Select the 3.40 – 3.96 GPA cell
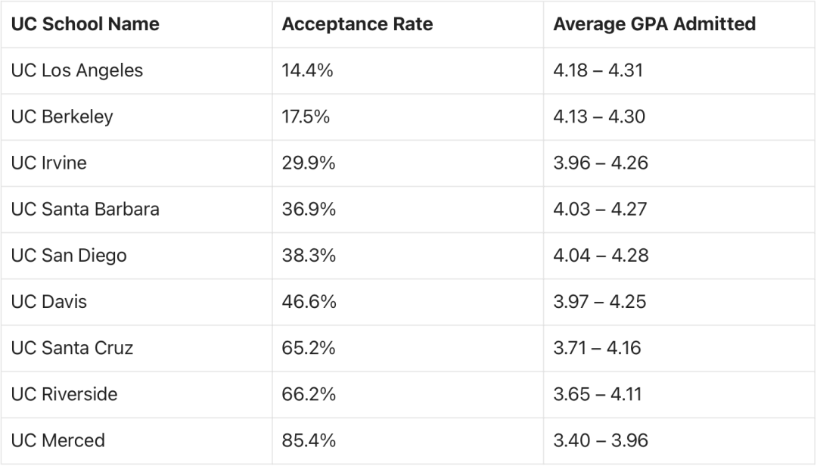Image resolution: width=817 pixels, height=466 pixels. point(601,440)
